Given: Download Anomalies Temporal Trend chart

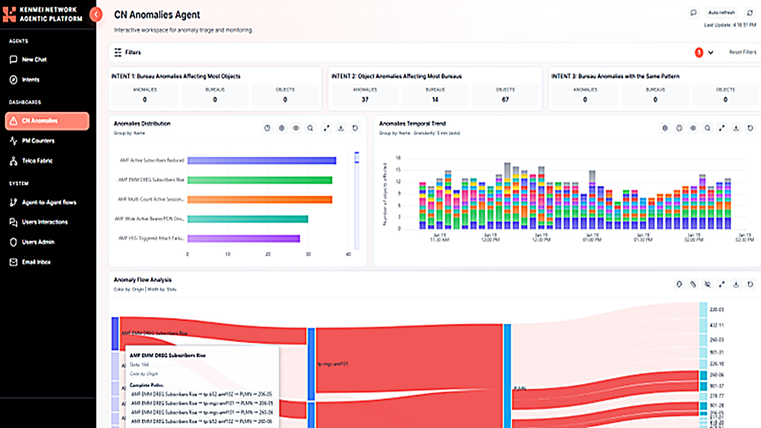Looking at the screenshot, I should (736, 128).
